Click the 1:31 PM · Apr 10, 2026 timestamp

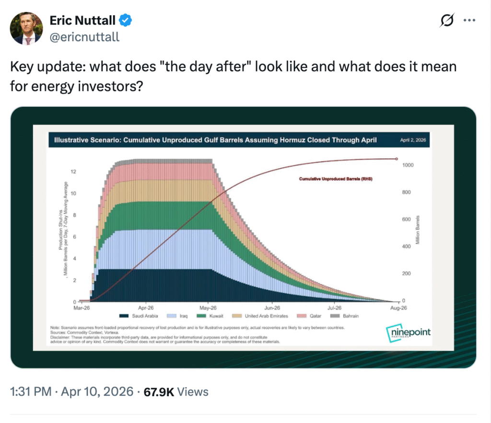pos(72,392)
